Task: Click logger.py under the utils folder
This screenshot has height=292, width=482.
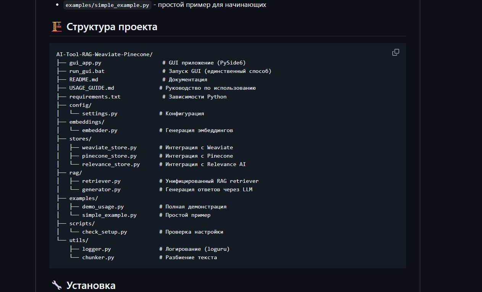Action: [x=96, y=249]
